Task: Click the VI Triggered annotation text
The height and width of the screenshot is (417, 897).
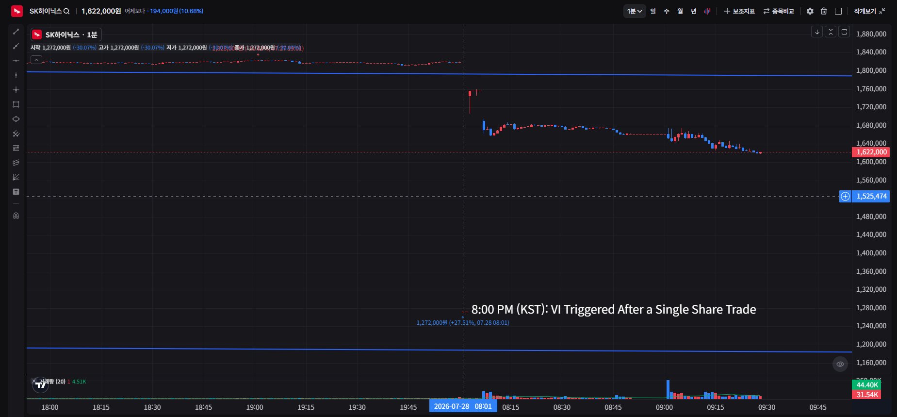Action: (614, 310)
